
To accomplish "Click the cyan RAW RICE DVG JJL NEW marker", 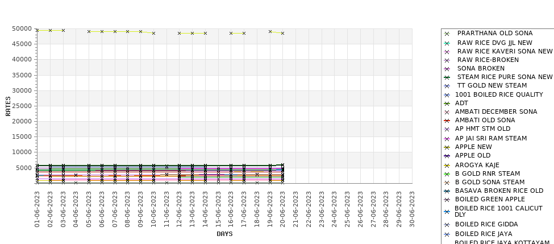I will (447, 43).
